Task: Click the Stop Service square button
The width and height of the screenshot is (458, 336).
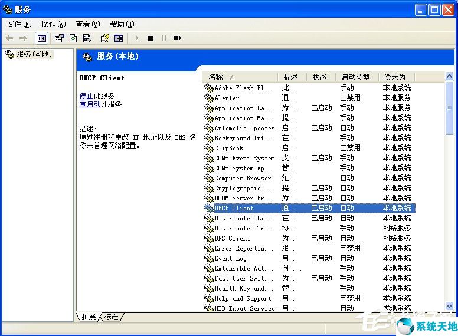Action: pyautogui.click(x=151, y=38)
